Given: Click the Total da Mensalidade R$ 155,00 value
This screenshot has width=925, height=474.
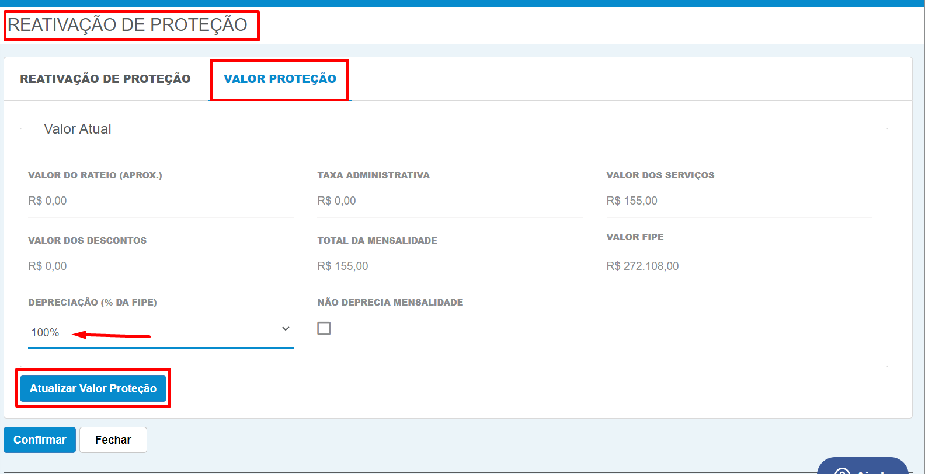Looking at the screenshot, I should [343, 266].
